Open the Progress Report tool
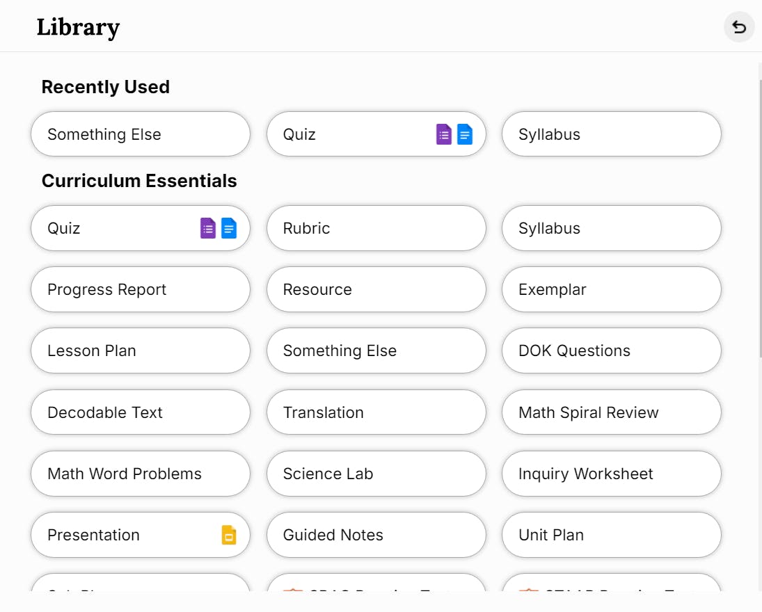 [x=140, y=289]
